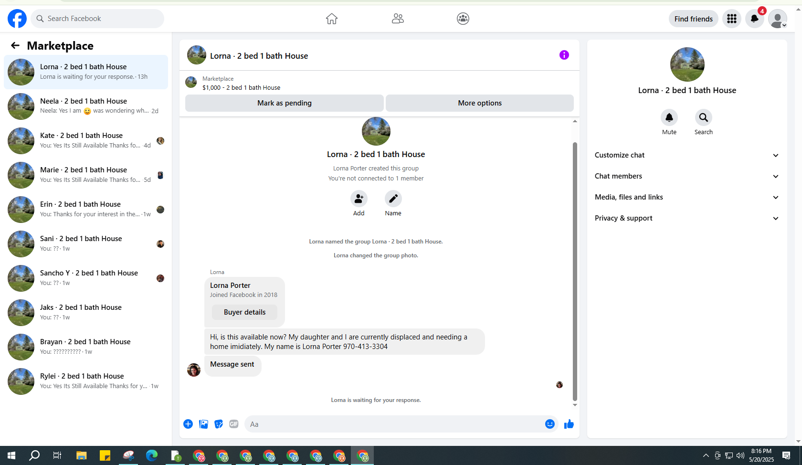Open File Explorer from taskbar
This screenshot has width=802, height=465.
82,455
